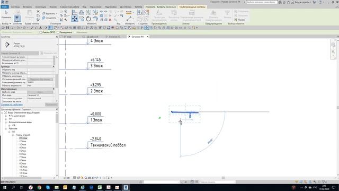Screen dimensions: 339x191
Task: Click the section type icon in Properties
Action: pyautogui.click(x=7, y=45)
